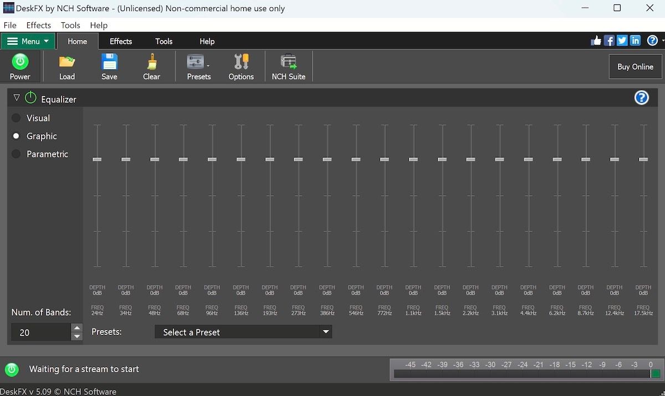Open Equalizer help blue question icon
665x396 pixels.
coord(641,98)
